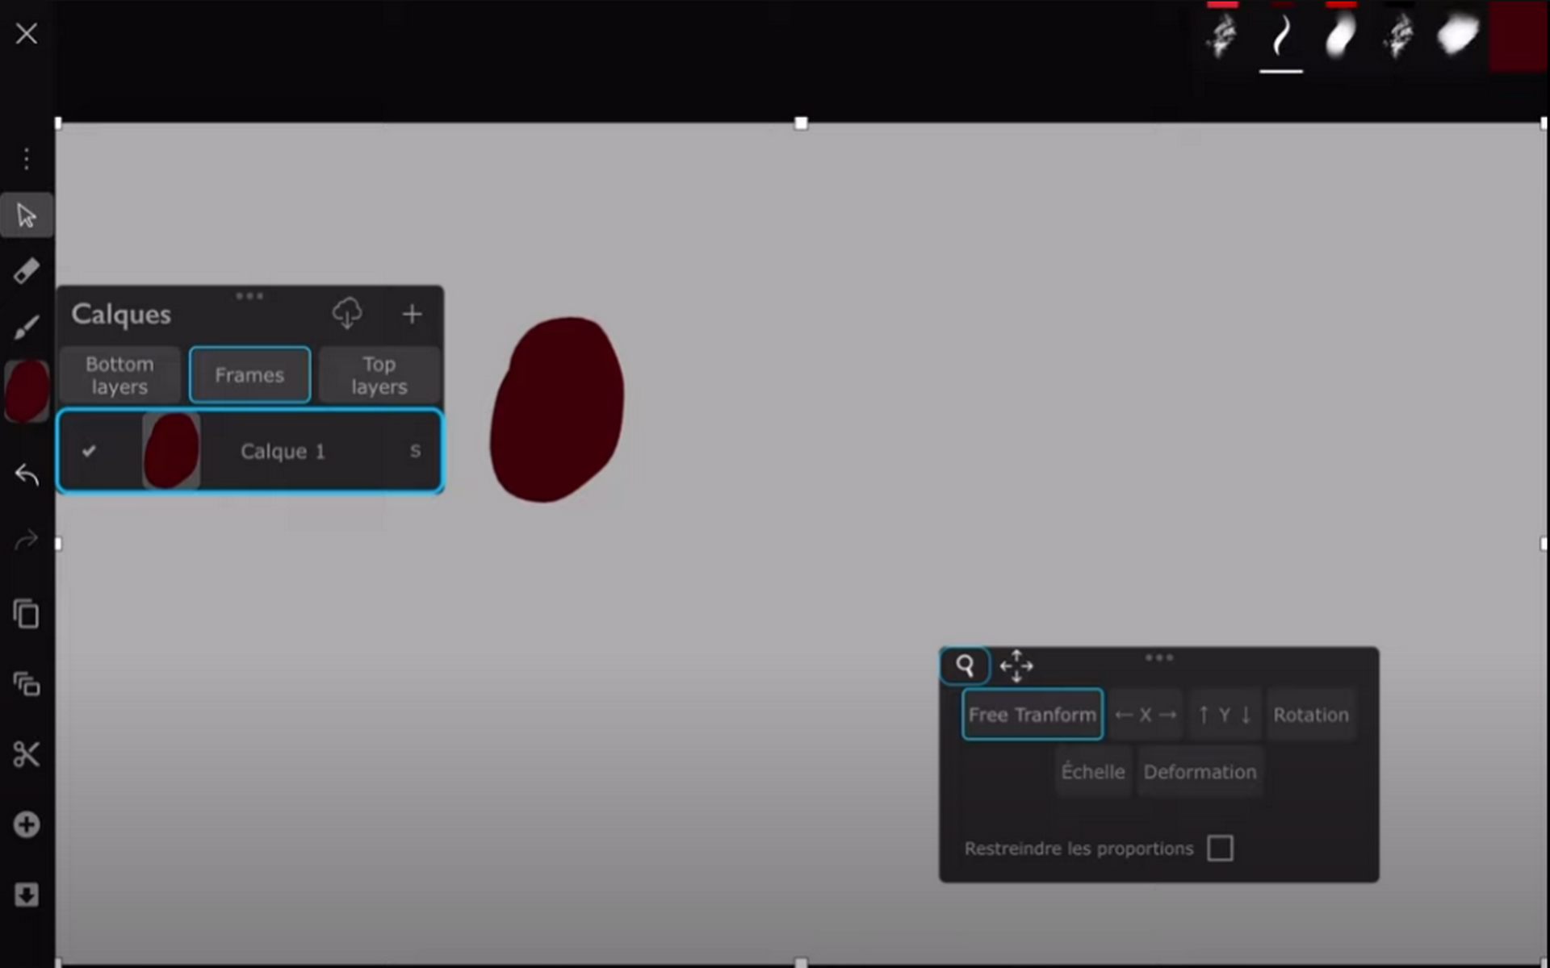
Task: Click the download arrow icon in sidebar
Action: pos(27,895)
